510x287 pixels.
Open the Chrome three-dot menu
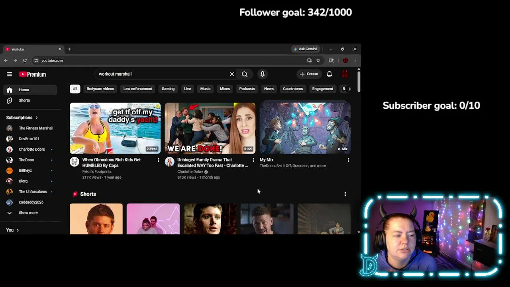point(355,61)
